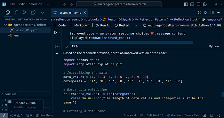Open notifications bell in status bar
This screenshot has width=224, height=118.
(x=212, y=115)
